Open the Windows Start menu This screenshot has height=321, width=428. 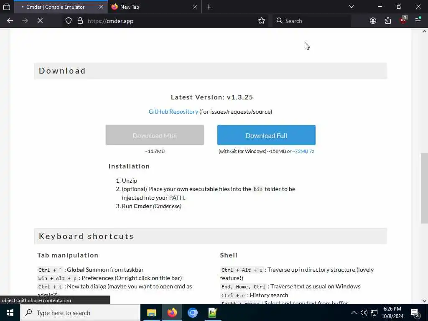click(x=10, y=313)
